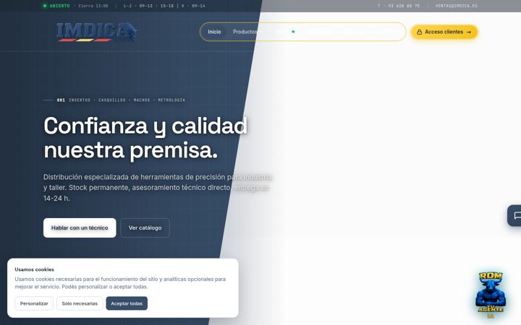This screenshot has width=521, height=325.
Task: Click the Usamos cookies title
Action: (34, 269)
